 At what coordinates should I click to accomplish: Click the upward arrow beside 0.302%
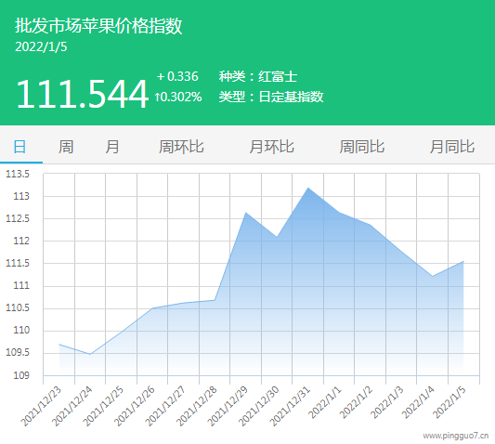157,97
